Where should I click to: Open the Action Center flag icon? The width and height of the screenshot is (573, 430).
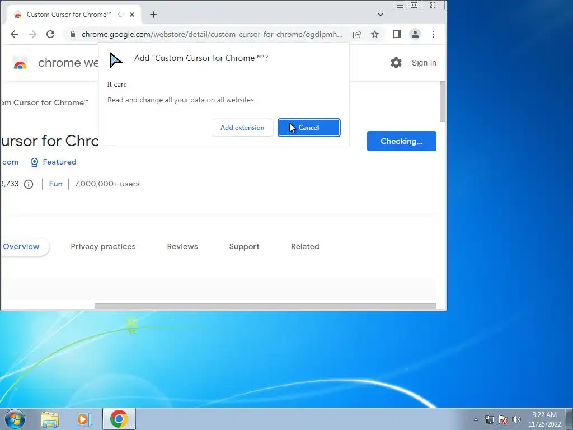pyautogui.click(x=503, y=419)
